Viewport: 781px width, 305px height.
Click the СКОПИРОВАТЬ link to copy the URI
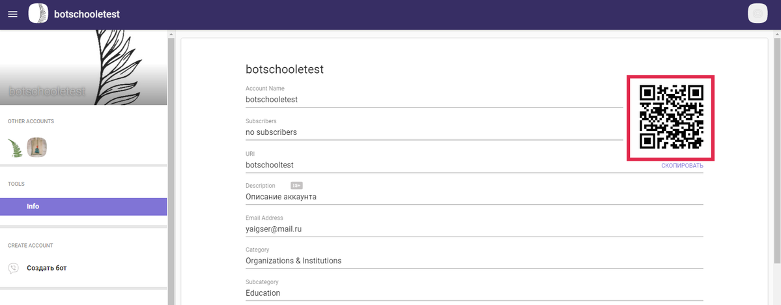click(x=682, y=166)
